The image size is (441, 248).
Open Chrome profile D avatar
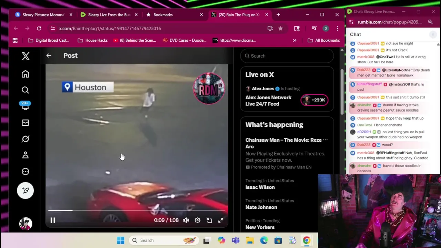pos(326,29)
